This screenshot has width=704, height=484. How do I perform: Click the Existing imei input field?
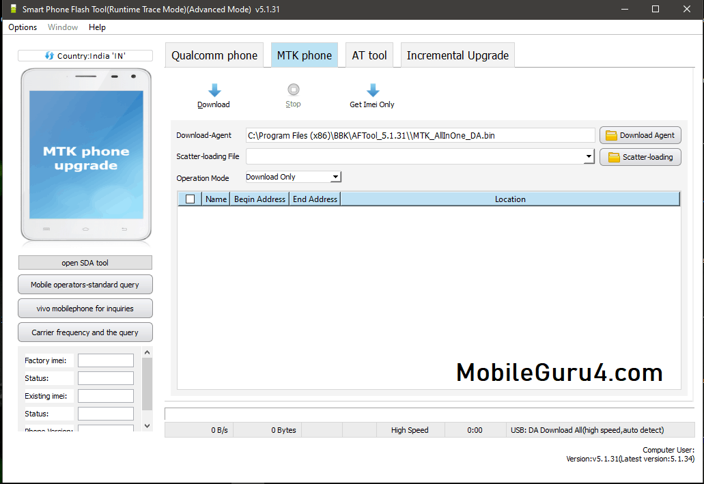(x=106, y=395)
